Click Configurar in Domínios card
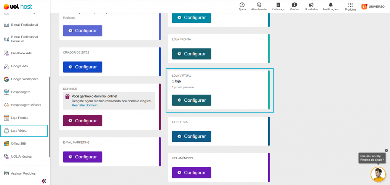 83,120
